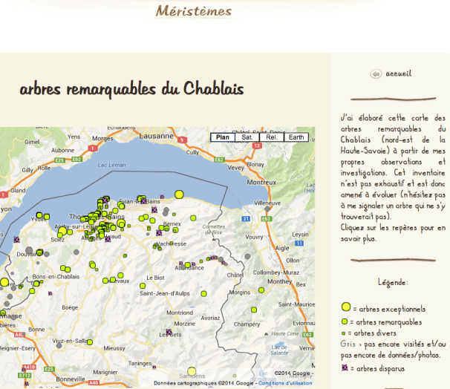Click the arbres remarquables du Chablais heading
This screenshot has width=450, height=389.
pyautogui.click(x=131, y=89)
